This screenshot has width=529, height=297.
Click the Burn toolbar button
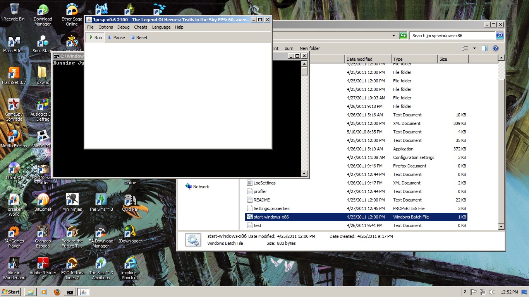click(289, 48)
